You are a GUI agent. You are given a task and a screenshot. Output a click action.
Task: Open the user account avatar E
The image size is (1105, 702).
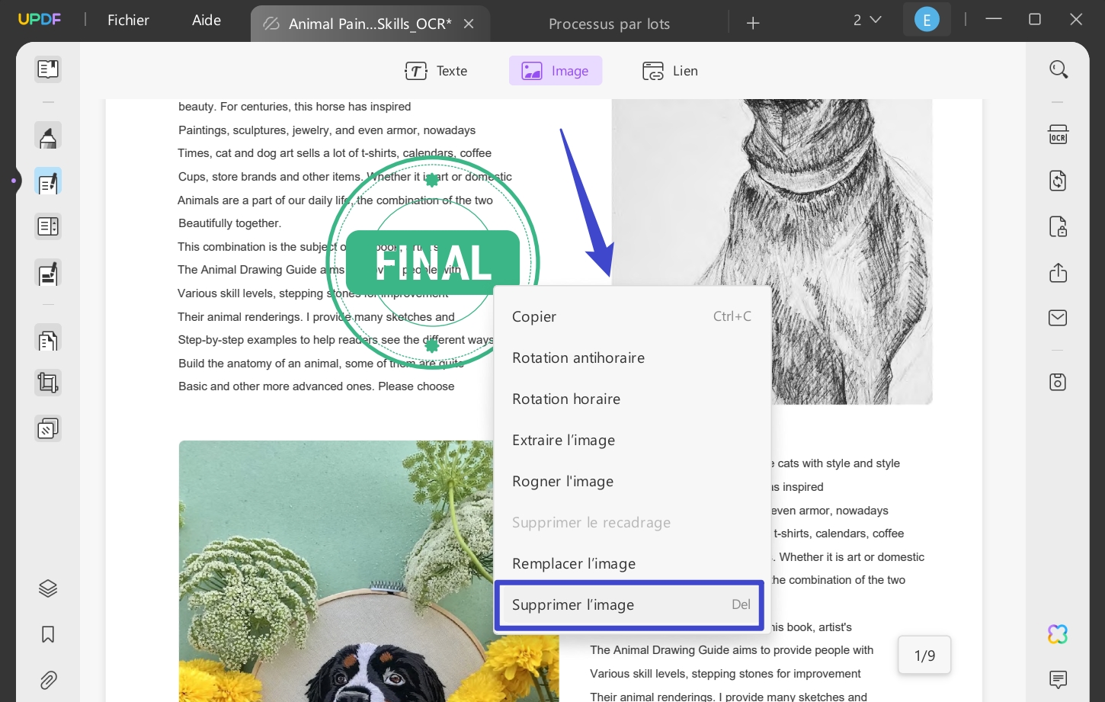pos(927,21)
